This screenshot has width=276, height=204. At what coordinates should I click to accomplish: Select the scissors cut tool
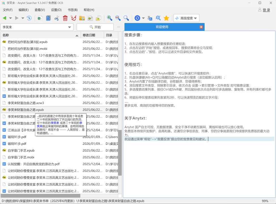(57, 18)
